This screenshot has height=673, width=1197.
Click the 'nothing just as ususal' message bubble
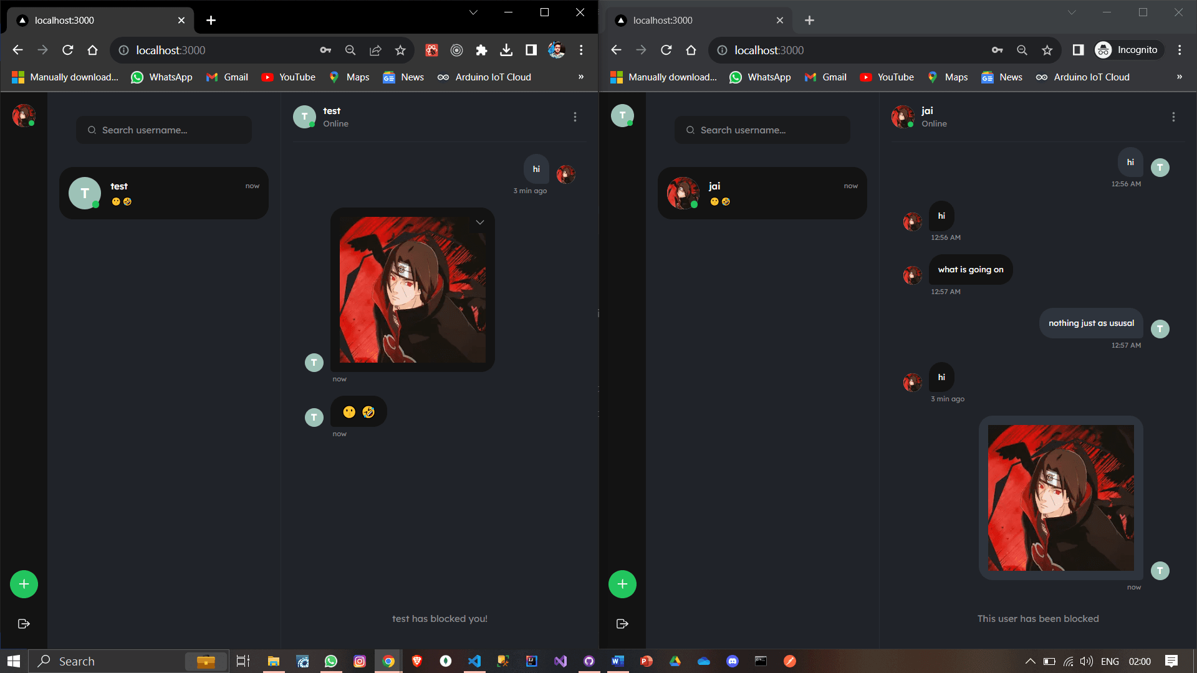1091,323
